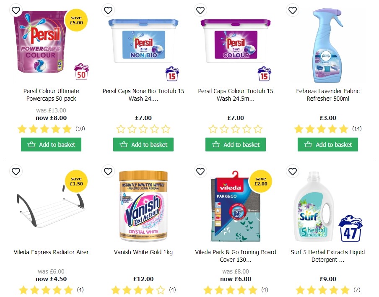The width and height of the screenshot is (379, 297).
Task: Rate Persil Caps Colour Triotub one star
Action: (x=215, y=129)
